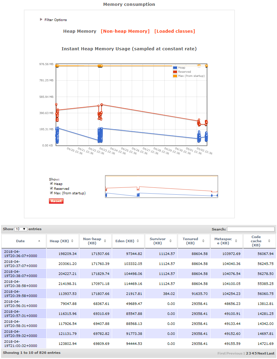
Task: Click the orange Max legend swatch
Action: click(175, 76)
